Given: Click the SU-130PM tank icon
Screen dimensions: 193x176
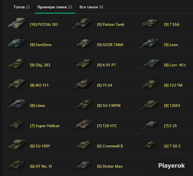Looking at the screenshot, I should (83, 104).
